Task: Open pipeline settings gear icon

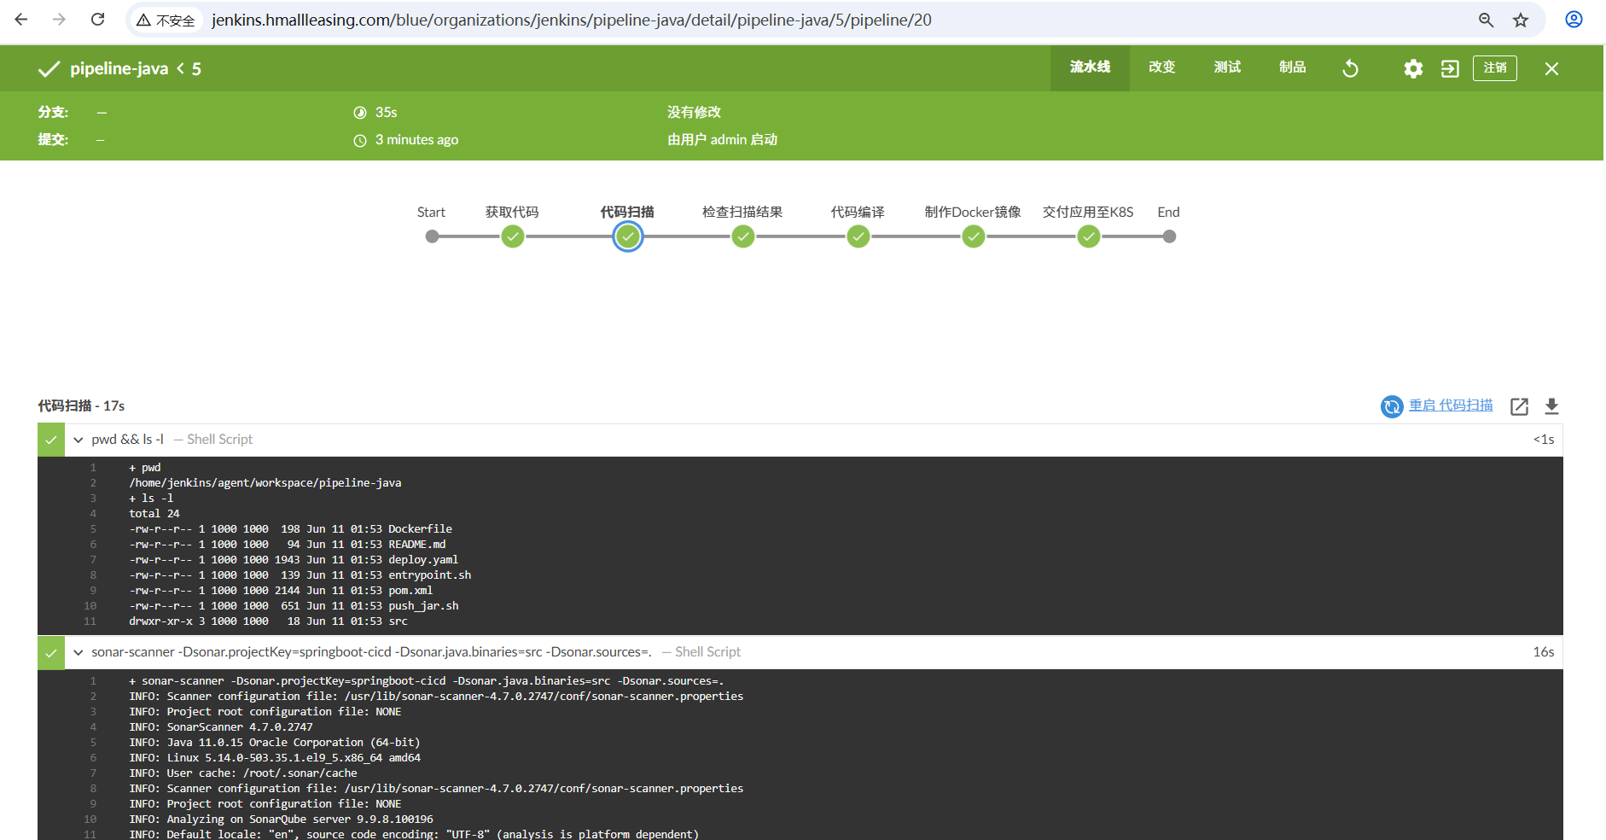Action: pyautogui.click(x=1413, y=68)
